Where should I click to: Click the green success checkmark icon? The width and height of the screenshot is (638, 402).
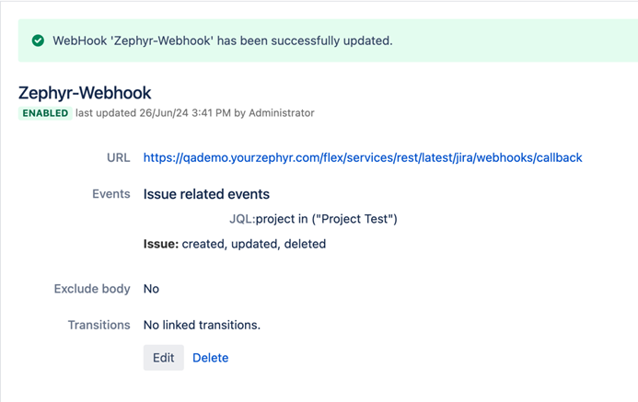[38, 41]
